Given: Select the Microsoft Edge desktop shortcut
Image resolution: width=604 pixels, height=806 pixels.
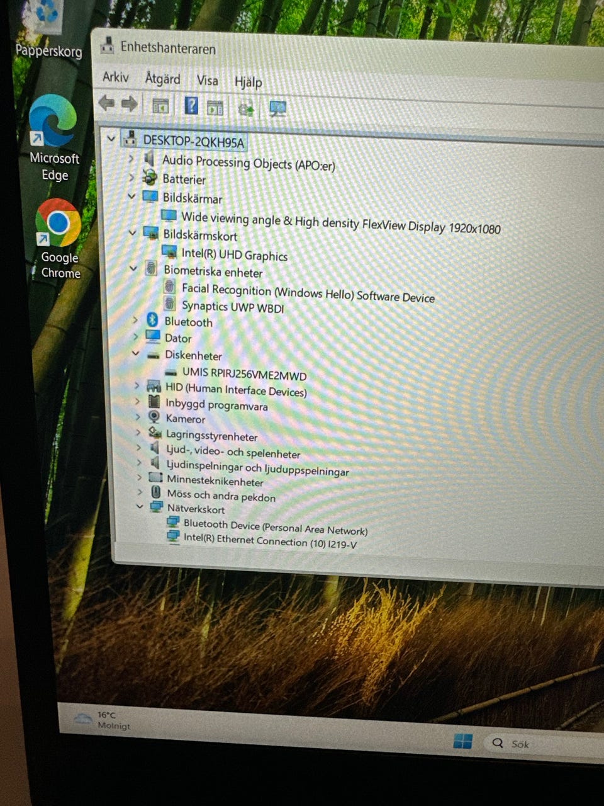Looking at the screenshot, I should (54, 139).
